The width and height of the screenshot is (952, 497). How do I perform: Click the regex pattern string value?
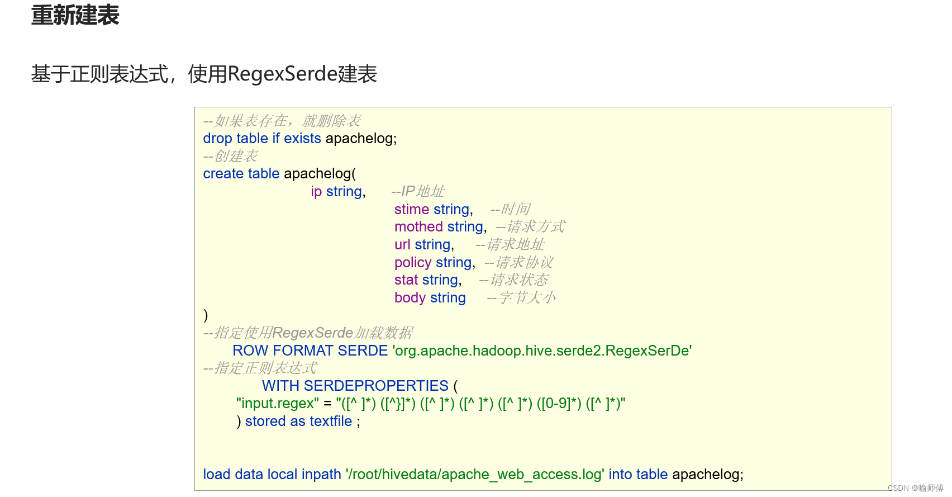click(x=480, y=404)
